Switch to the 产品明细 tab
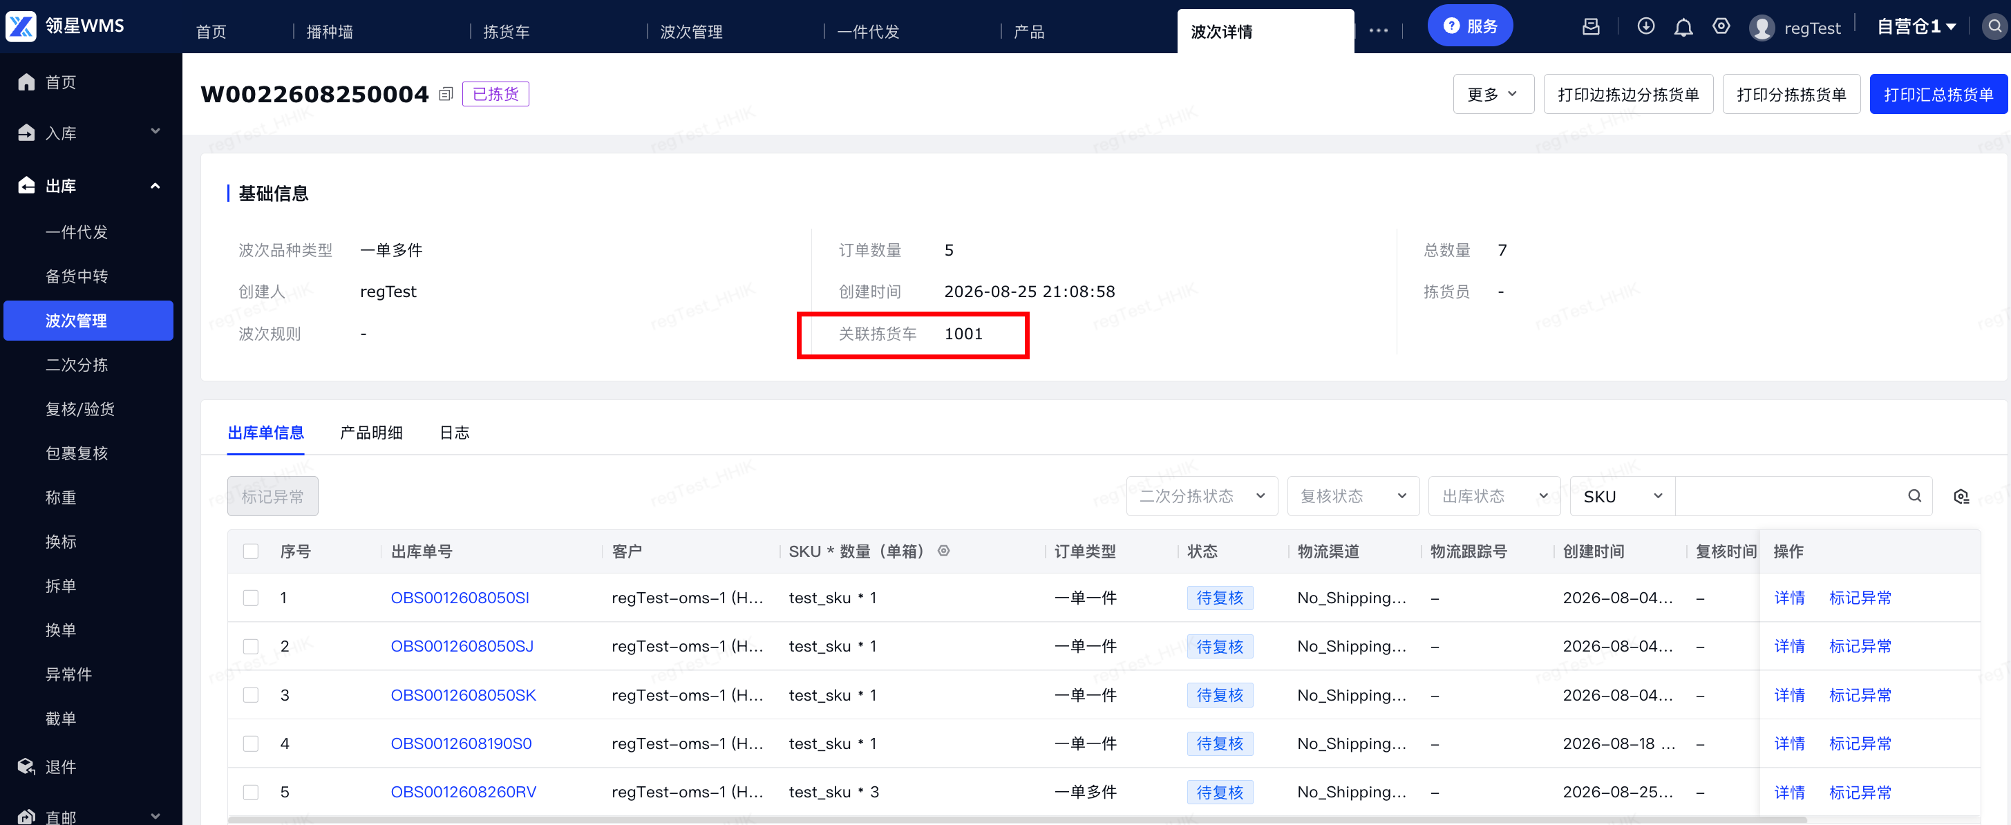2011x825 pixels. [372, 433]
